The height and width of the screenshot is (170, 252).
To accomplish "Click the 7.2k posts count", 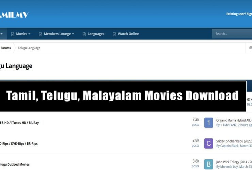I will click(x=195, y=122).
